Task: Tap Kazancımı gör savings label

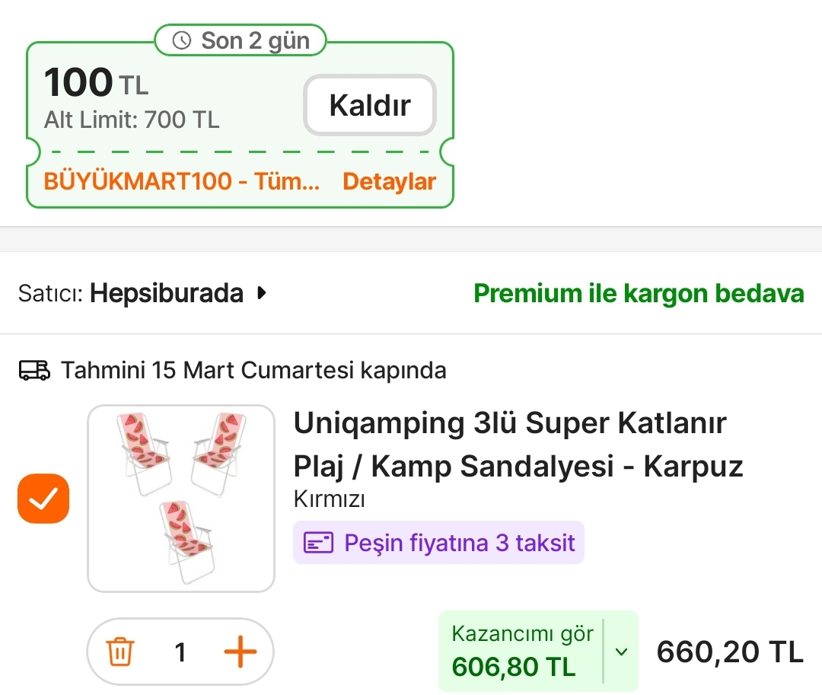Action: click(x=522, y=633)
